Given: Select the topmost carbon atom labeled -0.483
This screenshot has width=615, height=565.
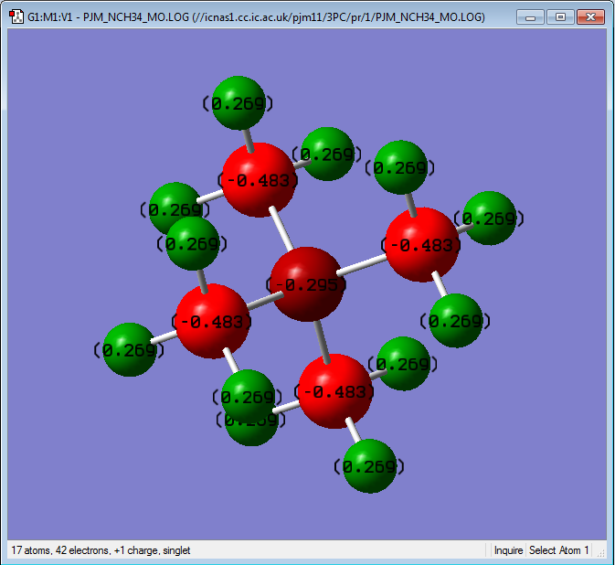Looking at the screenshot, I should point(259,180).
